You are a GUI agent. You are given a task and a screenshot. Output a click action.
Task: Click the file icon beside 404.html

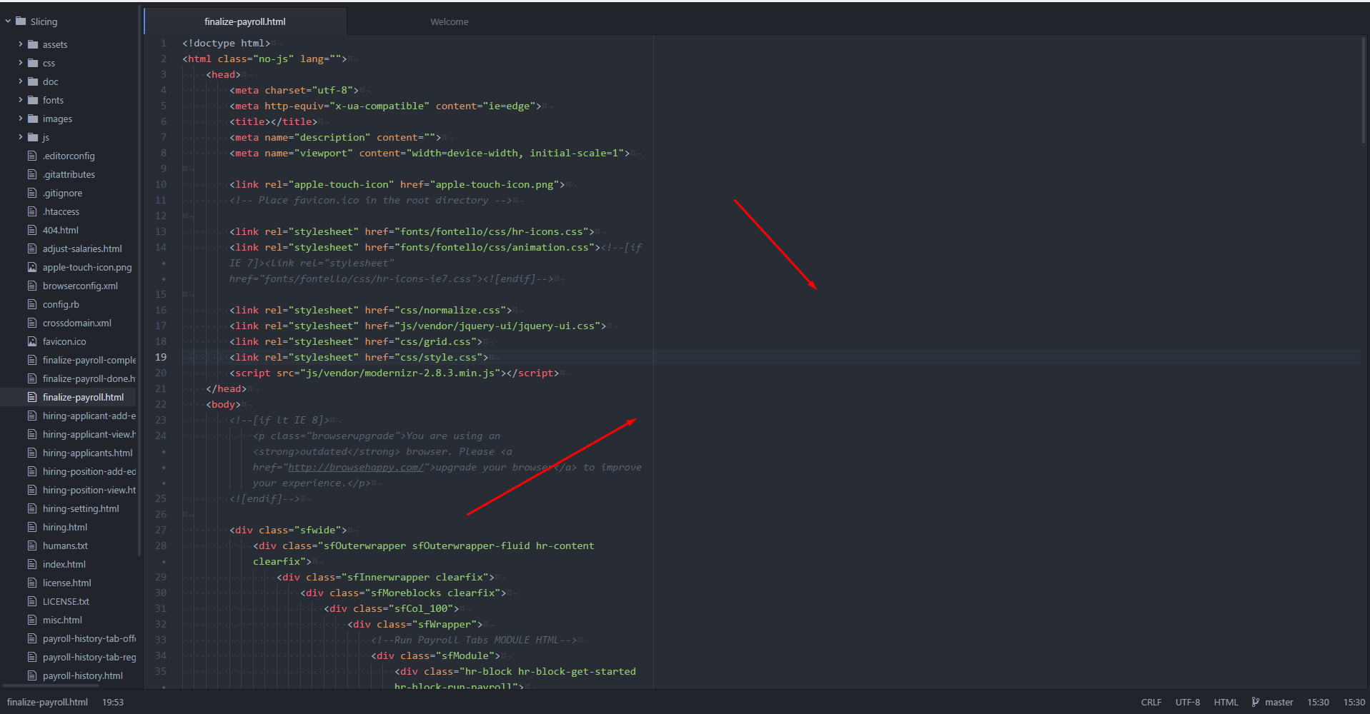[32, 230]
